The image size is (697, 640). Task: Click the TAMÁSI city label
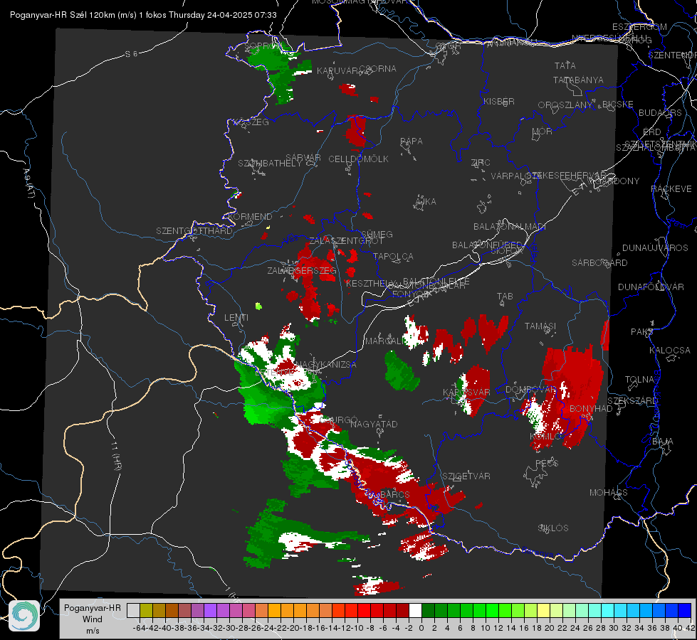(540, 326)
